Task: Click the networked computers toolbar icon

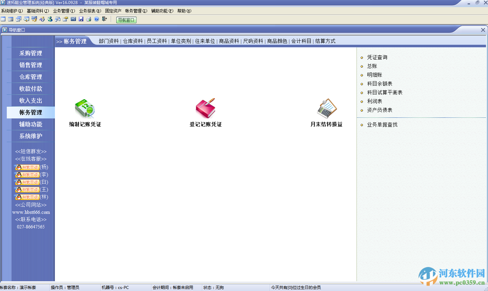Action: point(58,19)
